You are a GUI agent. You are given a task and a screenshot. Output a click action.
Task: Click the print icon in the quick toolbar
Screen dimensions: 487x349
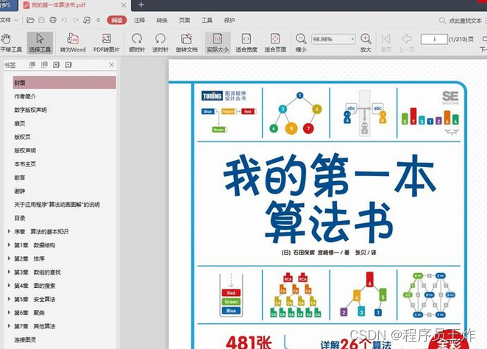53,20
